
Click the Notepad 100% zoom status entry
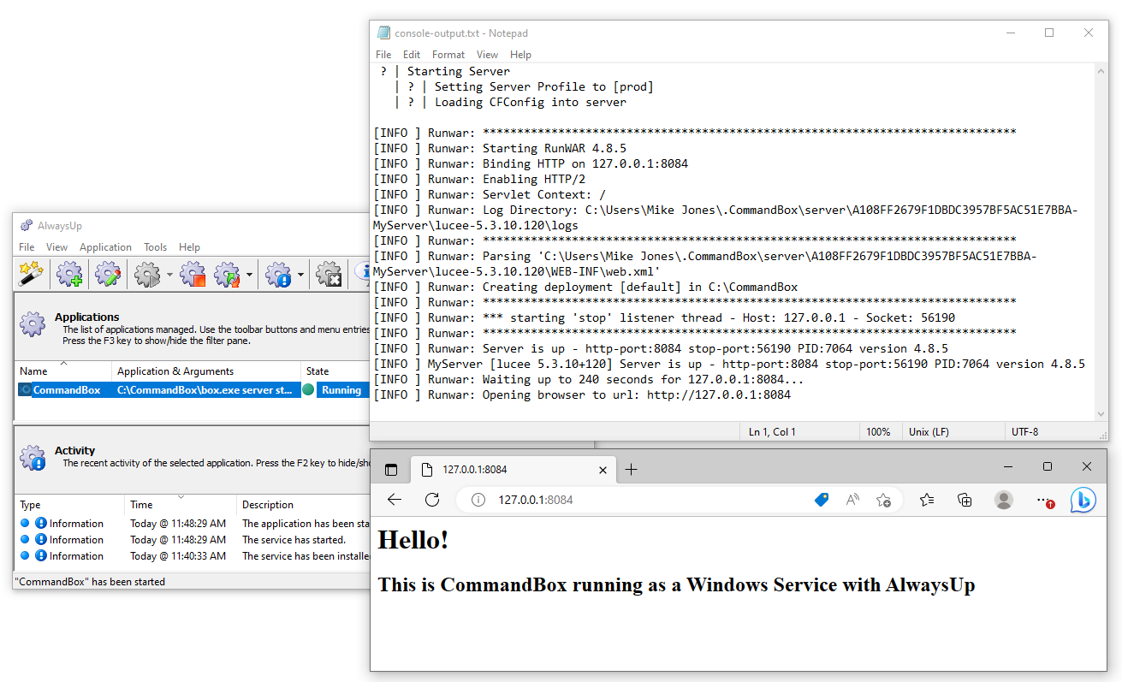tap(878, 432)
